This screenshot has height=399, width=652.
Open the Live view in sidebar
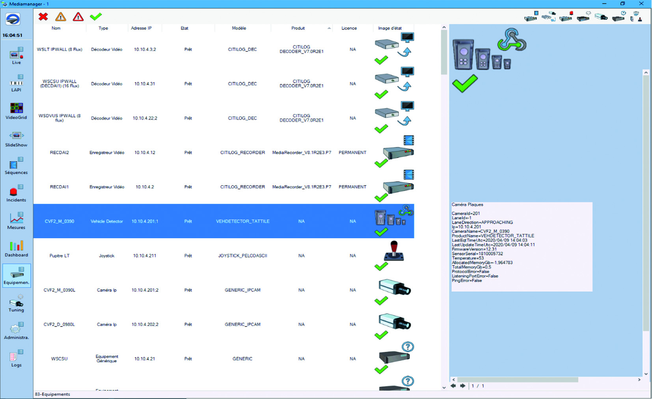(x=16, y=56)
